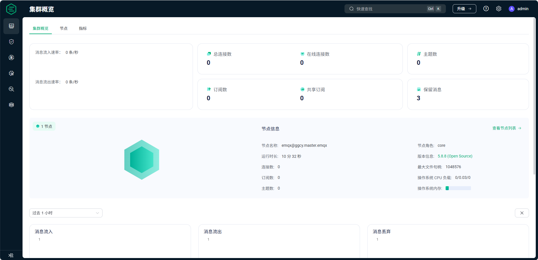Open the help question mark icon
This screenshot has width=538, height=260.
coord(486,9)
